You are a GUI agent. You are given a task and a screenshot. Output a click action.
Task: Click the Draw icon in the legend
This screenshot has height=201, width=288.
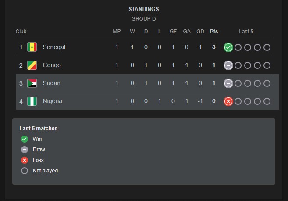click(x=25, y=150)
